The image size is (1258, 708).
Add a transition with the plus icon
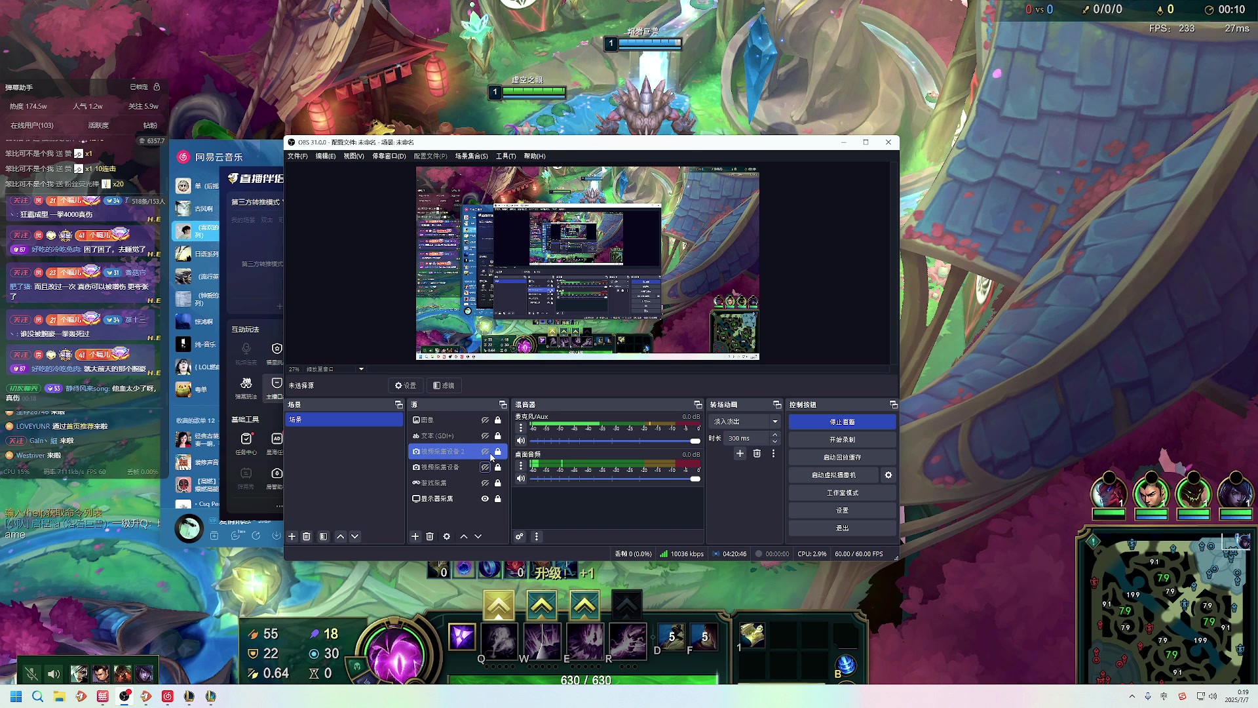pyautogui.click(x=740, y=454)
